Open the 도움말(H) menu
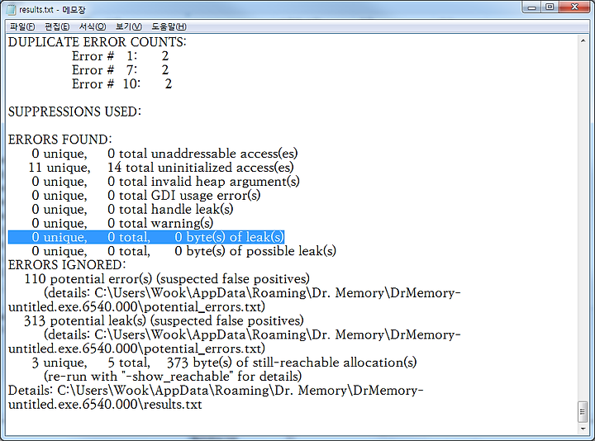The width and height of the screenshot is (595, 441). coord(169,26)
